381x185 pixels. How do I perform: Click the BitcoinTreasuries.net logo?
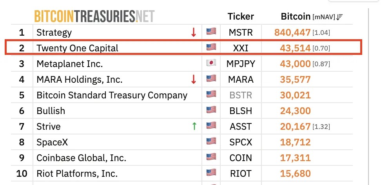tap(94, 16)
